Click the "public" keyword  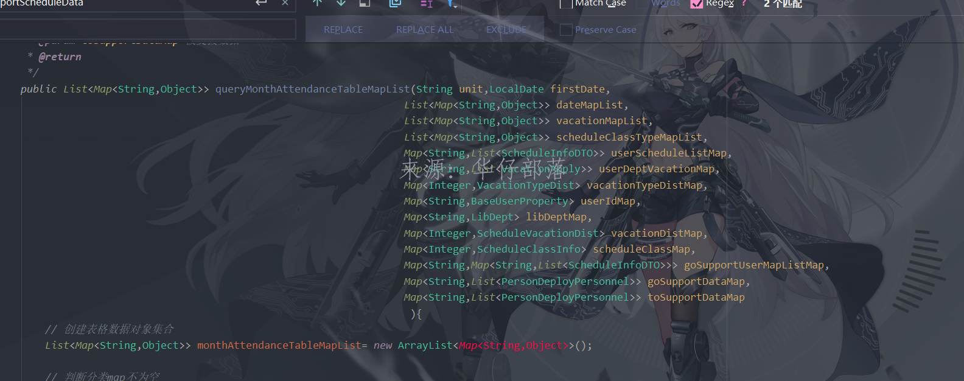(x=38, y=89)
